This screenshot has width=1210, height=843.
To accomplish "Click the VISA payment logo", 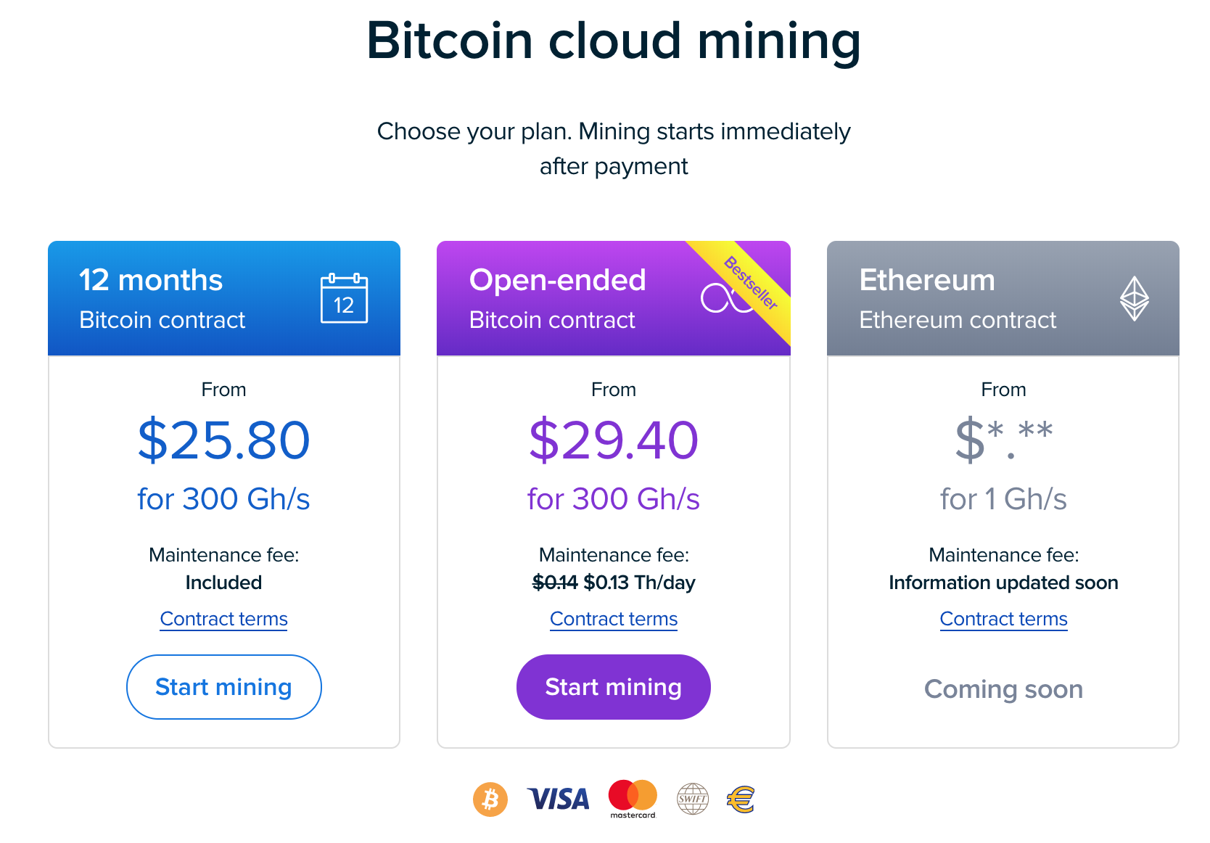I will pos(559,799).
